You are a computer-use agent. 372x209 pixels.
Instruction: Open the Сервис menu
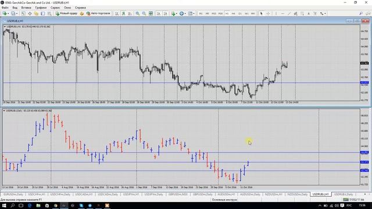point(55,8)
